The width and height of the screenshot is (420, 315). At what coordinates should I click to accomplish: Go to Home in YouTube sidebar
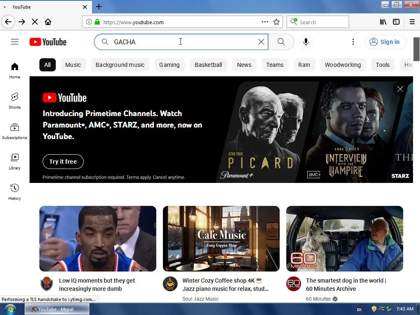pyautogui.click(x=15, y=71)
